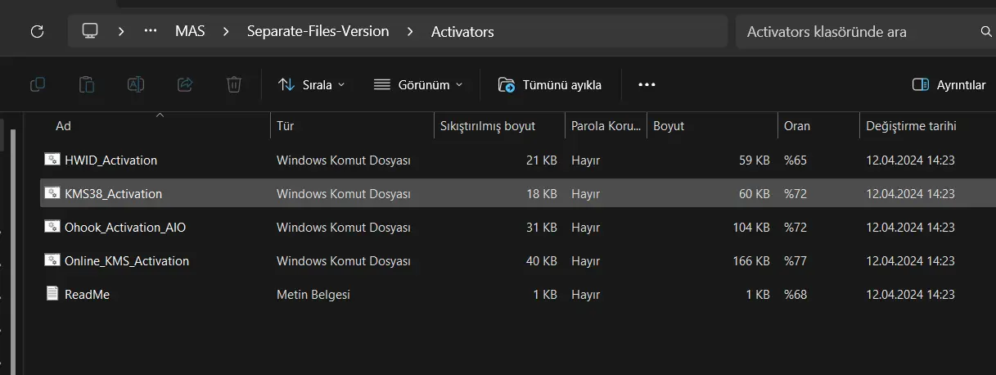Click the Copy toolbar icon

pos(38,84)
